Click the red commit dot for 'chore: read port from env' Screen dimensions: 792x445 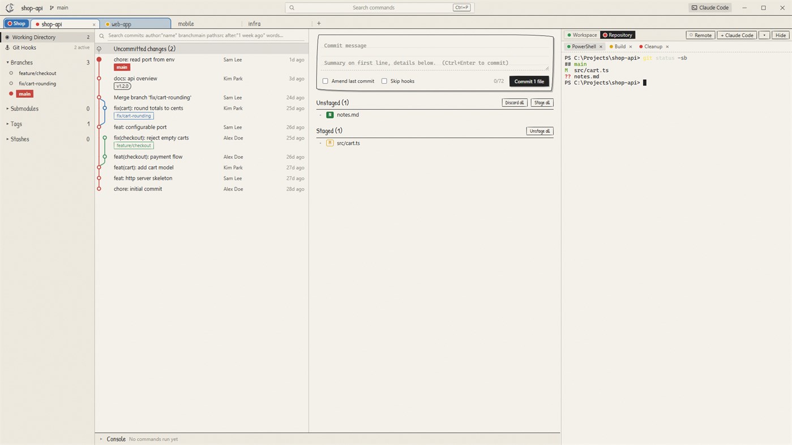point(99,59)
